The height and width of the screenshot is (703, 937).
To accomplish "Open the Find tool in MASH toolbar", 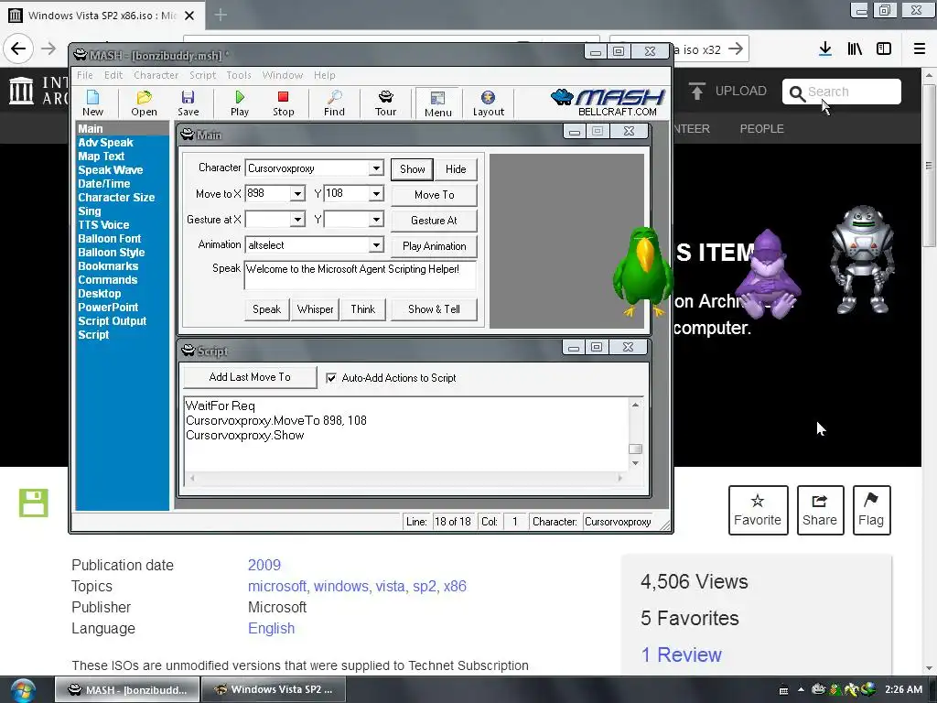I will [334, 103].
